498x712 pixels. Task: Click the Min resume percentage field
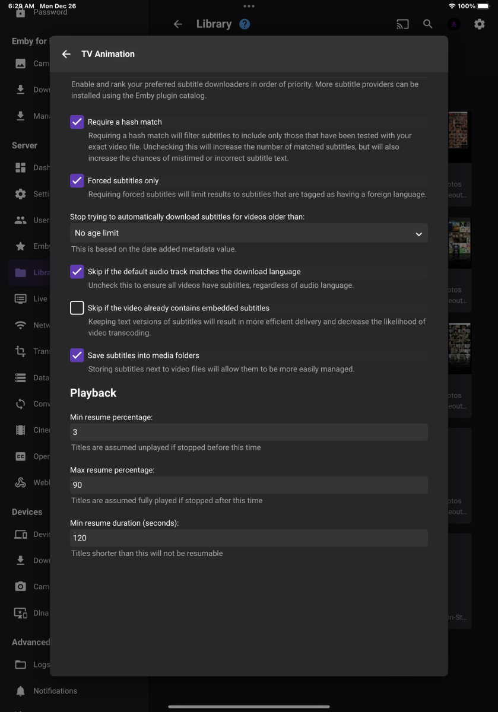click(249, 432)
